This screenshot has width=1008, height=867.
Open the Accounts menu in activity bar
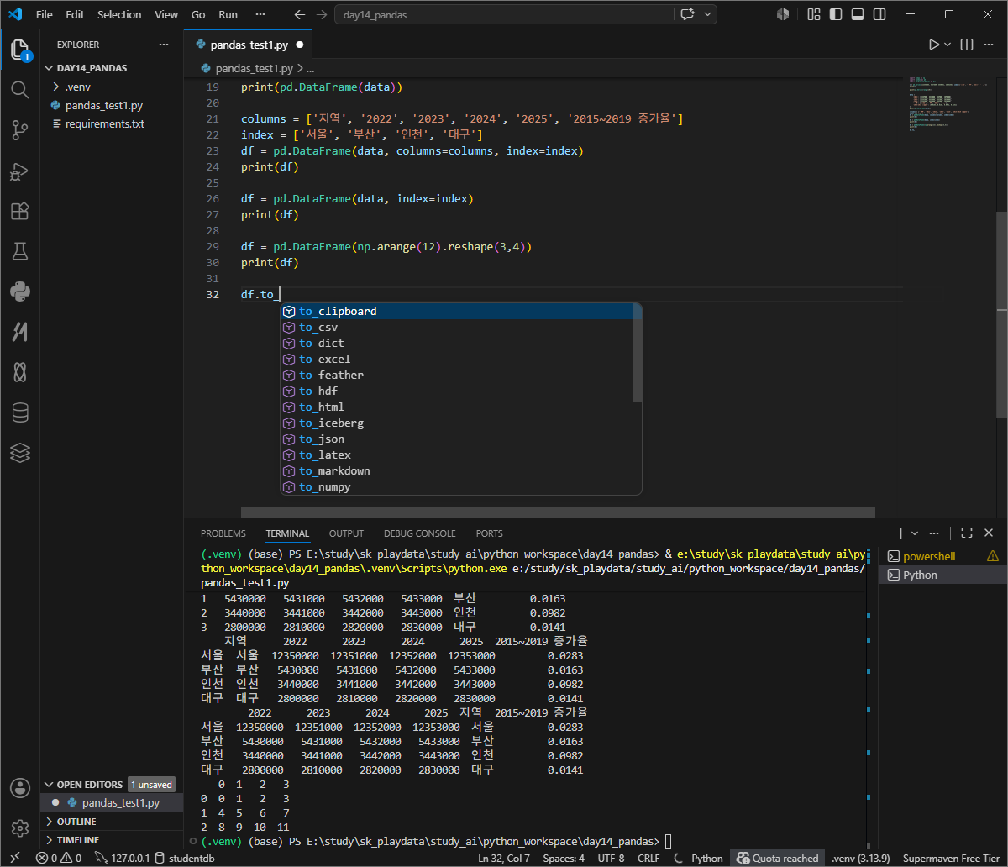(x=20, y=788)
